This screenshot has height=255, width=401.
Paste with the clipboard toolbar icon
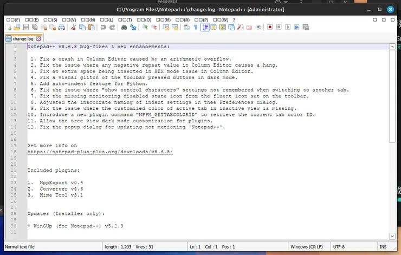pyautogui.click(x=91, y=27)
